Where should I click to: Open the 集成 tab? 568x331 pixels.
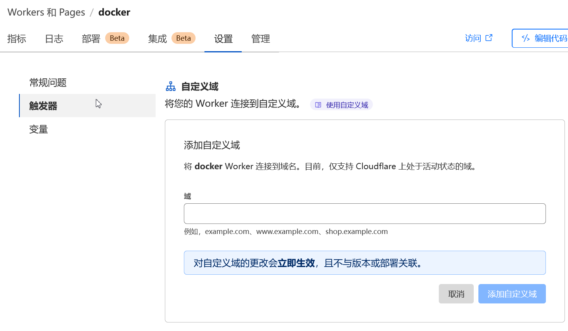coord(158,39)
